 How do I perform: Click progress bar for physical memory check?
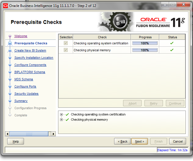pyautogui.click(x=145, y=50)
